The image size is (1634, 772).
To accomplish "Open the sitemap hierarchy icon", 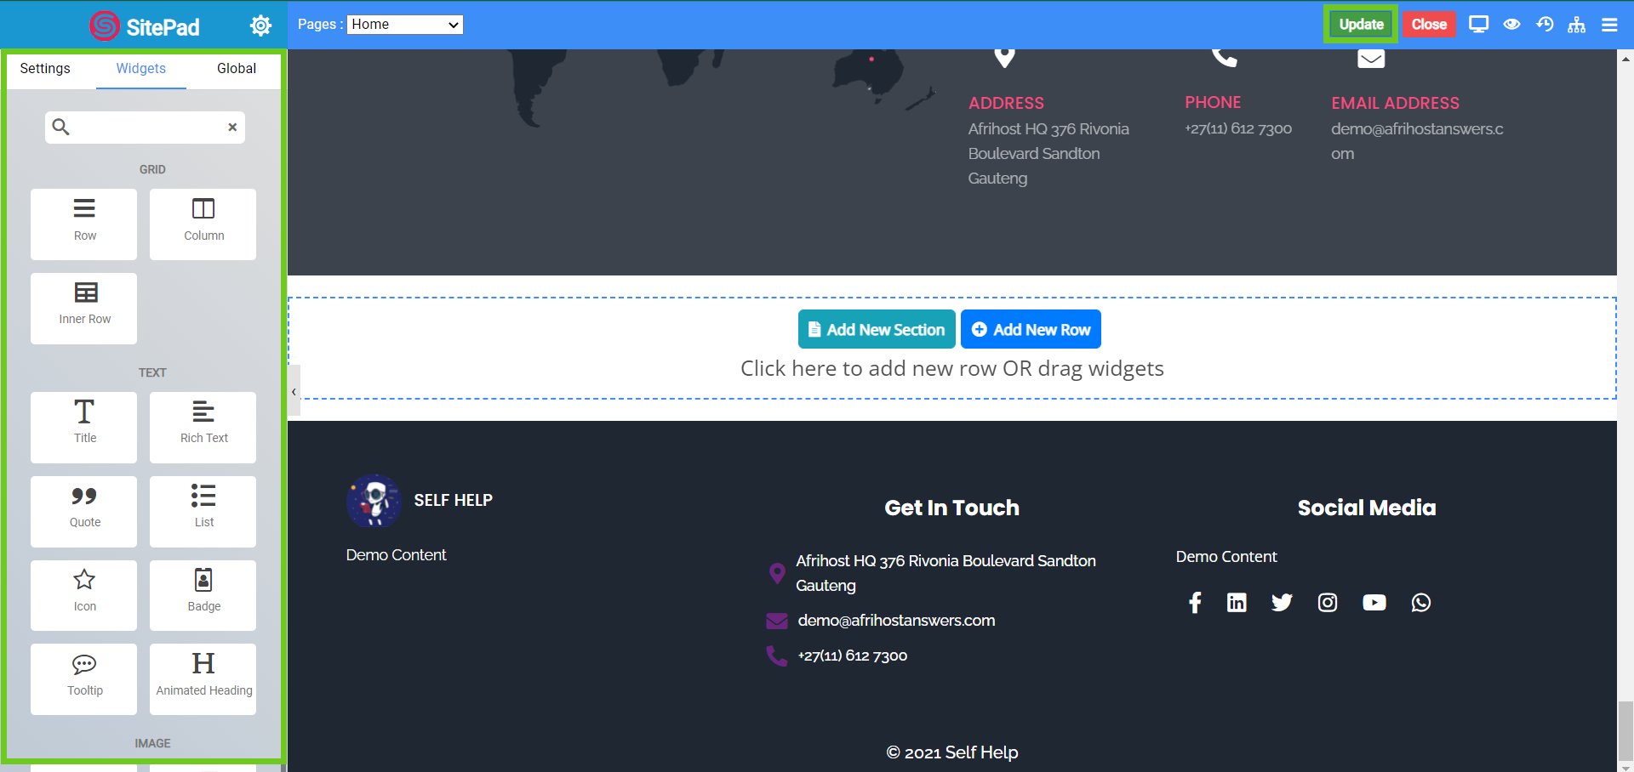I will coord(1576,25).
